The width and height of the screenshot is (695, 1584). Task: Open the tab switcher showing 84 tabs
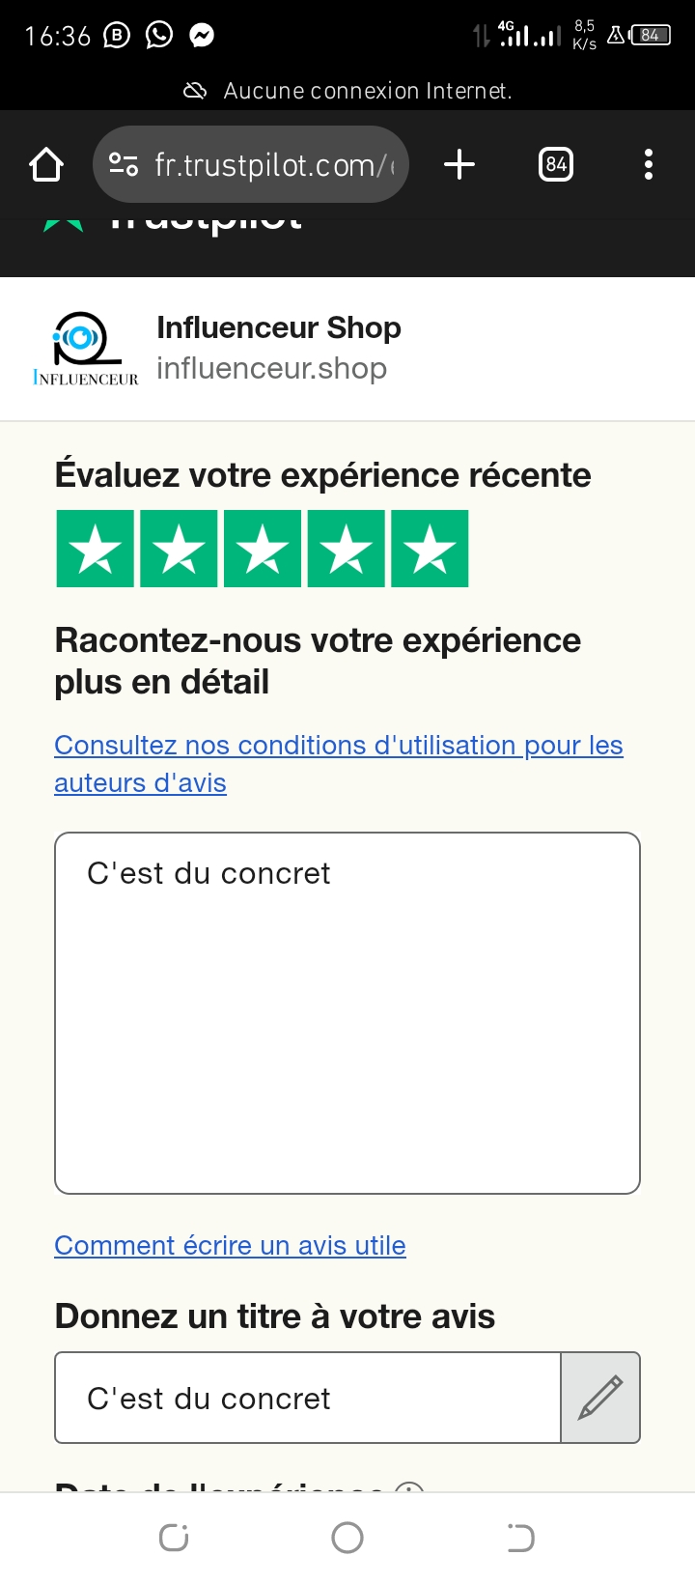point(555,165)
